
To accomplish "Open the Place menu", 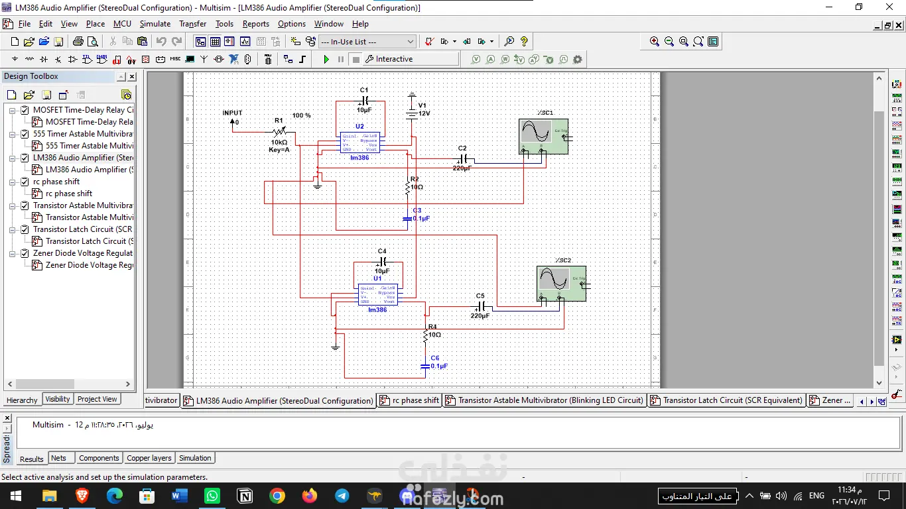I will tap(96, 24).
